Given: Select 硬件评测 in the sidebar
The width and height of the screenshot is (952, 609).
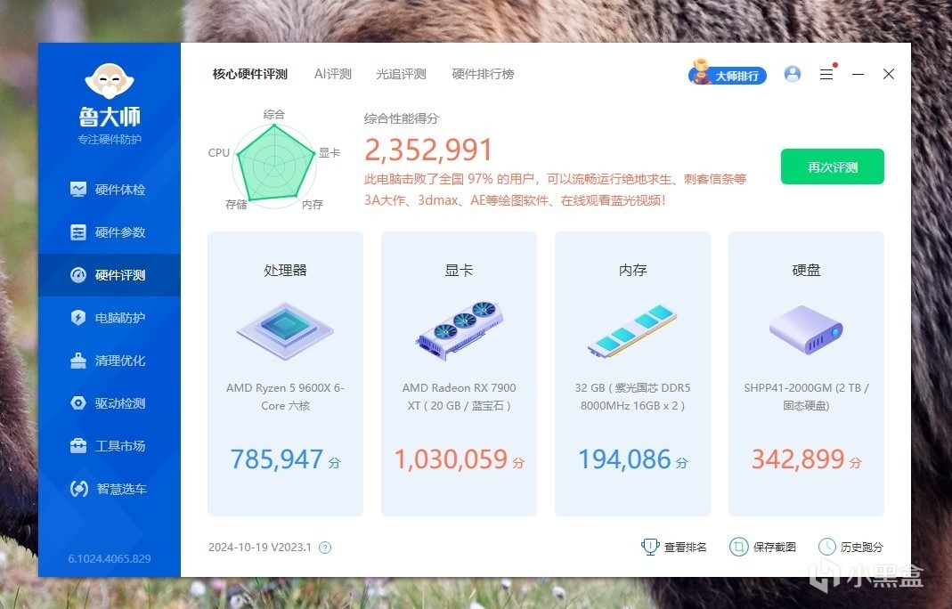Looking at the screenshot, I should point(110,275).
